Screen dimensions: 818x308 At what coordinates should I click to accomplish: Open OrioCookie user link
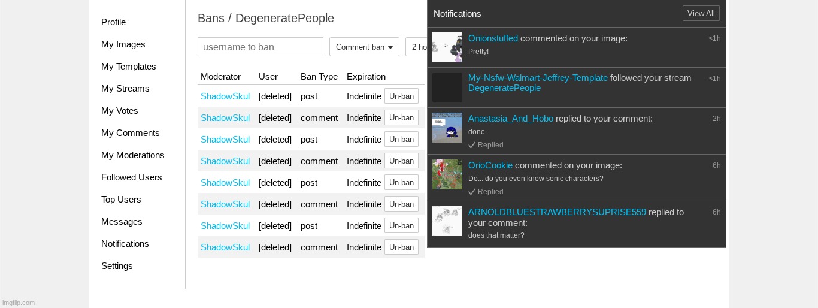click(x=490, y=165)
